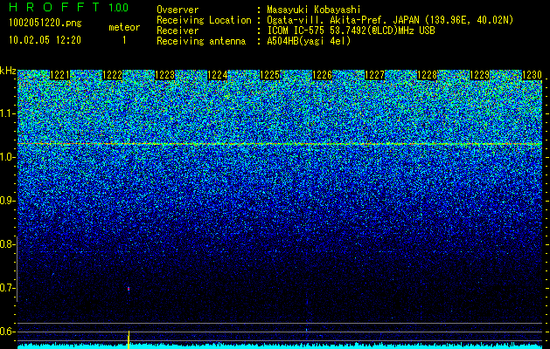This screenshot has width=550, height=349.
Task: Click the version number 1.0.0
Action: [118, 8]
